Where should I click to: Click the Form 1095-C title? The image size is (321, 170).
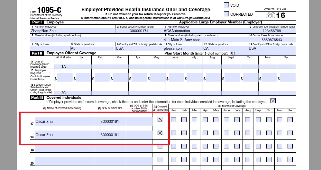[x=49, y=10]
